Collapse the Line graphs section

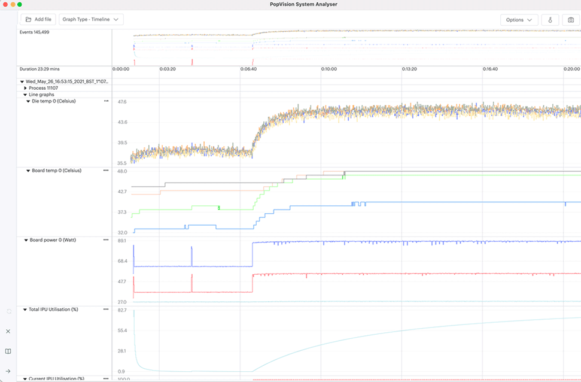pos(25,95)
